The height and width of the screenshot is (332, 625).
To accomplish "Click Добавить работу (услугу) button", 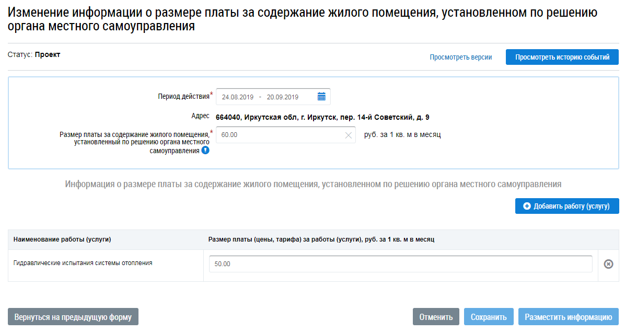I will pos(567,206).
